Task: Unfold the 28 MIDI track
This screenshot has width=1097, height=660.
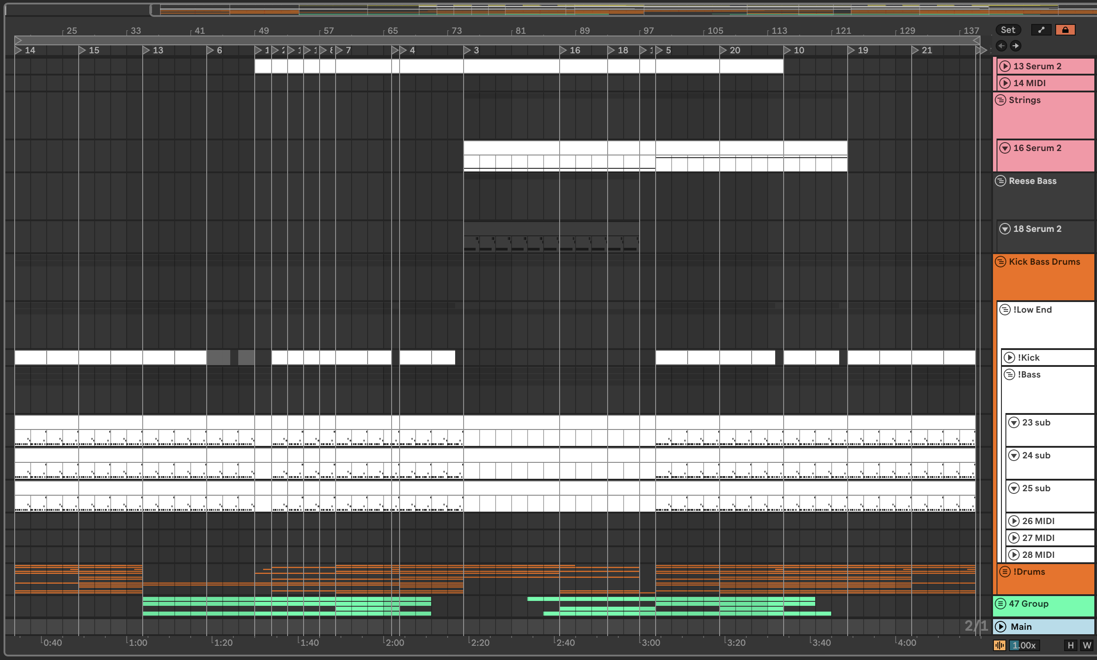Action: tap(1014, 555)
